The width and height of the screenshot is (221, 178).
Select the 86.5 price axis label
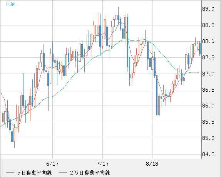click(208, 90)
